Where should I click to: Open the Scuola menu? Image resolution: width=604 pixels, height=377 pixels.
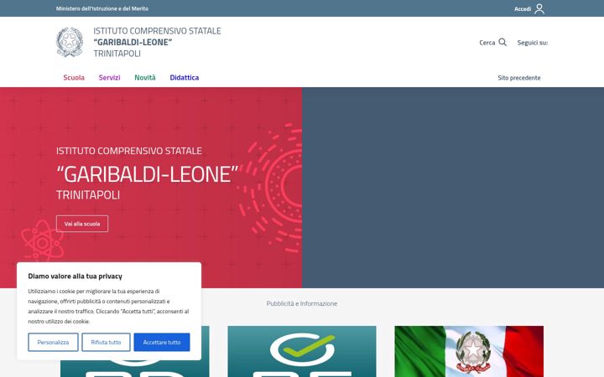(x=74, y=78)
